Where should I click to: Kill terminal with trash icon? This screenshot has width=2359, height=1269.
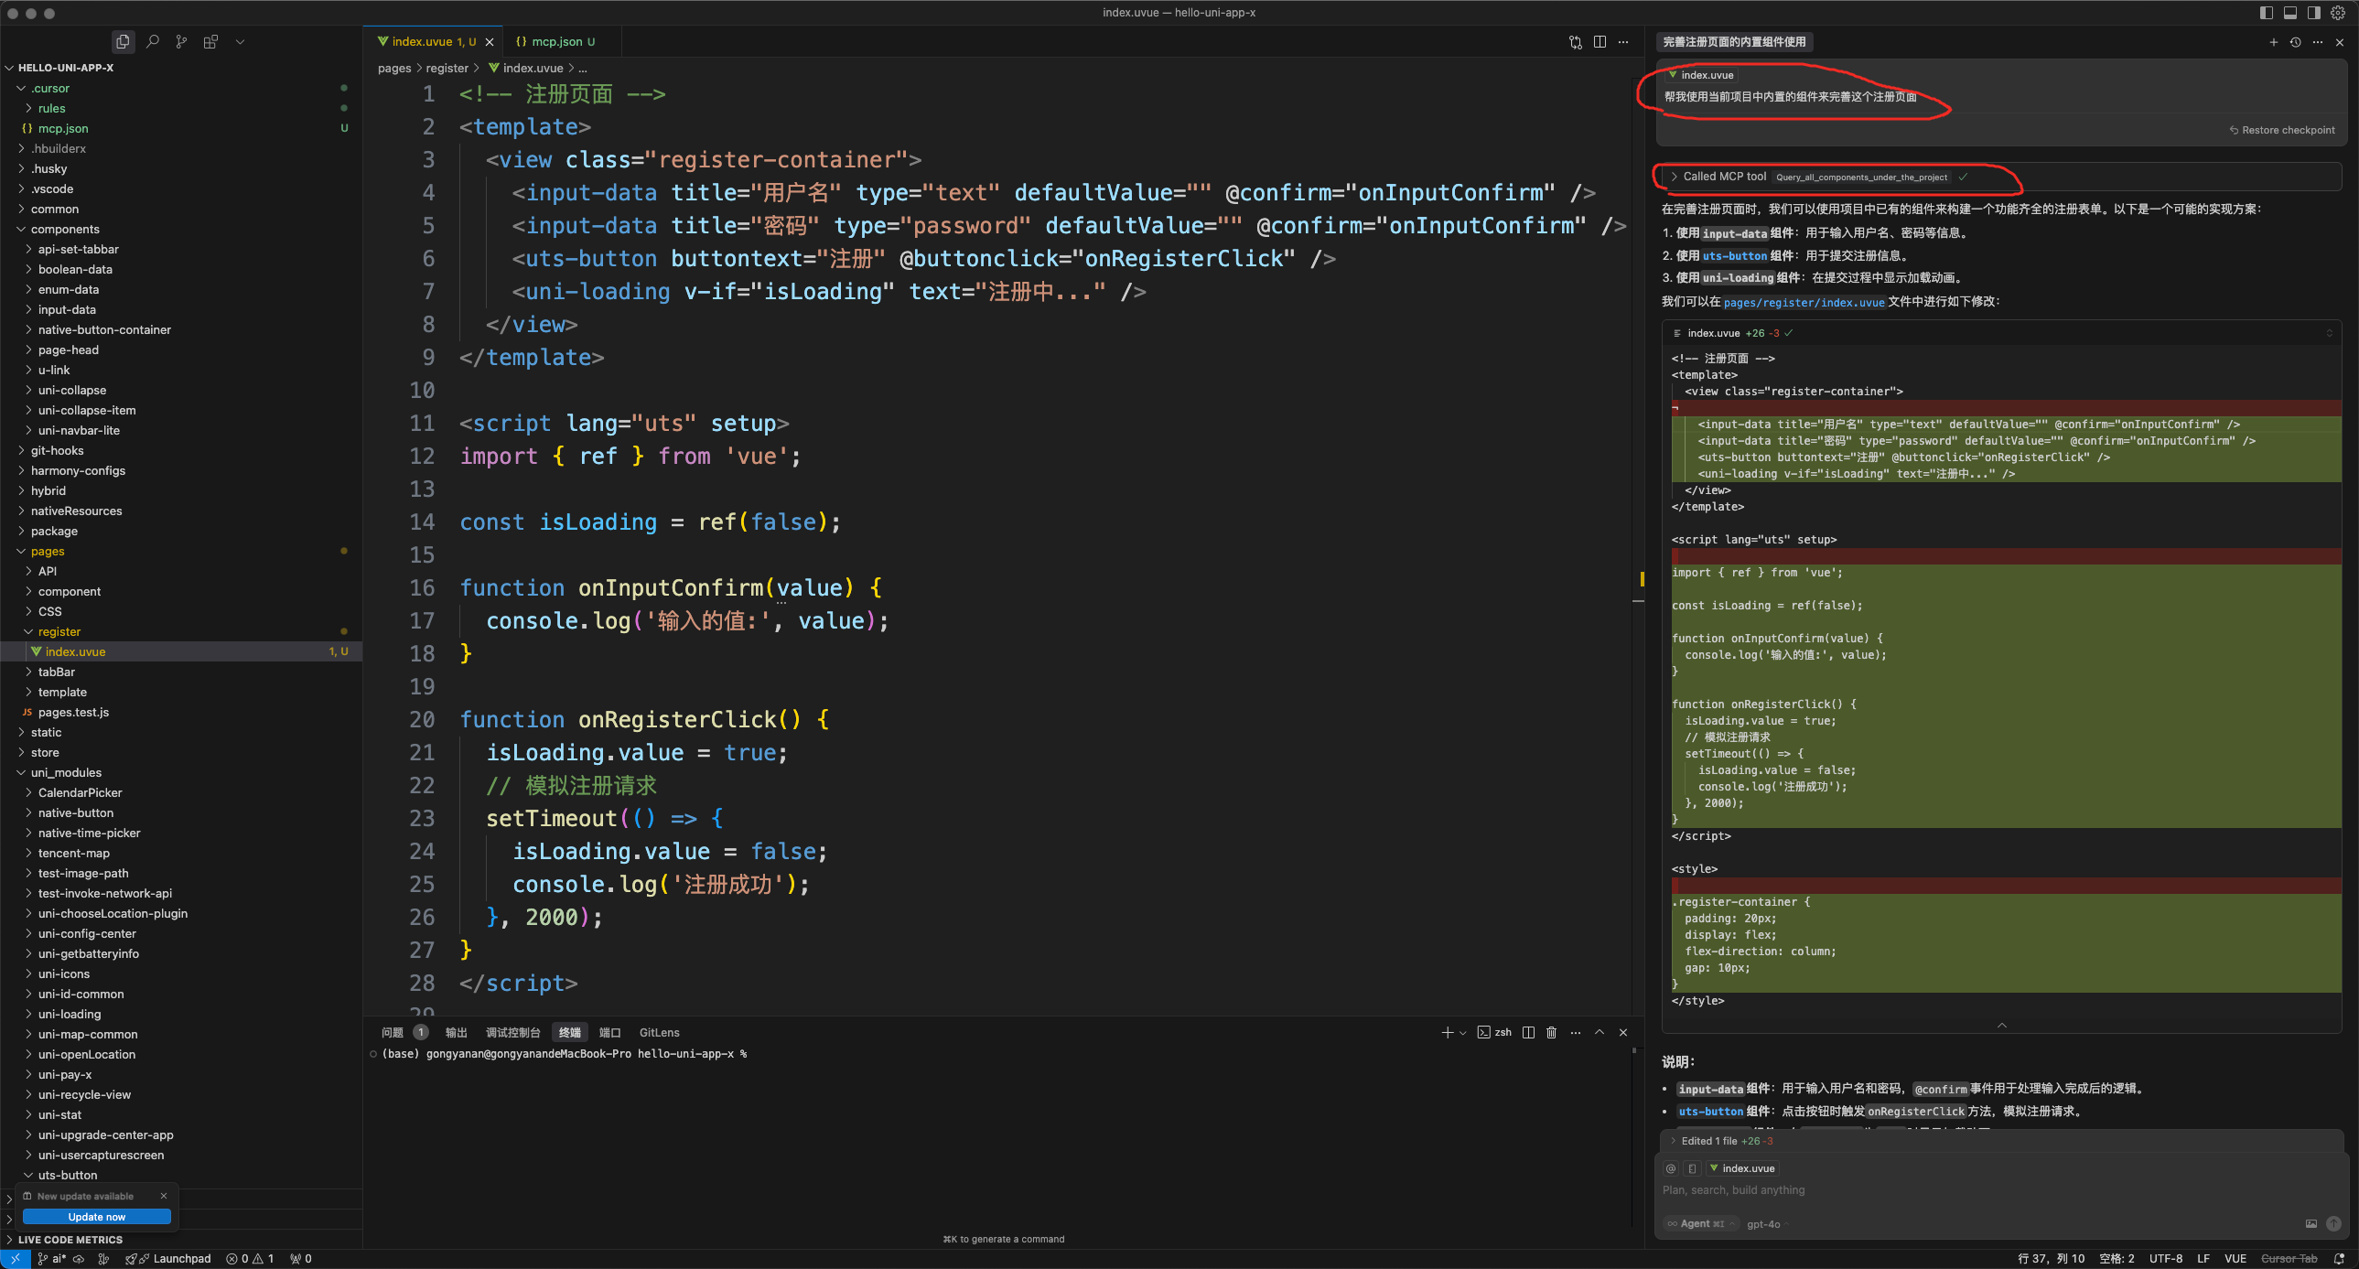(1551, 1033)
